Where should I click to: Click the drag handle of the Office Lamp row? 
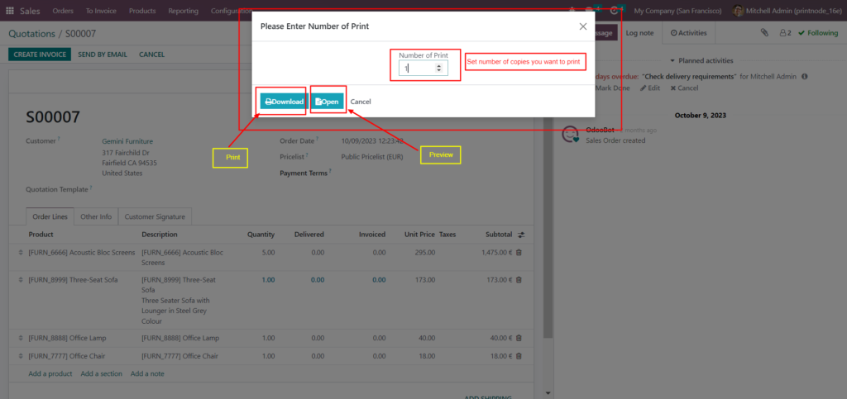pos(21,338)
